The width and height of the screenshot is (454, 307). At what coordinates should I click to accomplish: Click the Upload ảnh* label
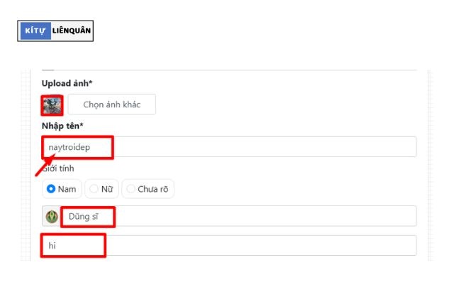pyautogui.click(x=67, y=83)
